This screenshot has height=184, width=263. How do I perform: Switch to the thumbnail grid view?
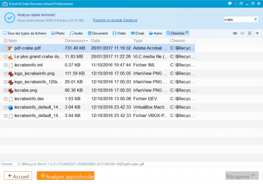242,33
